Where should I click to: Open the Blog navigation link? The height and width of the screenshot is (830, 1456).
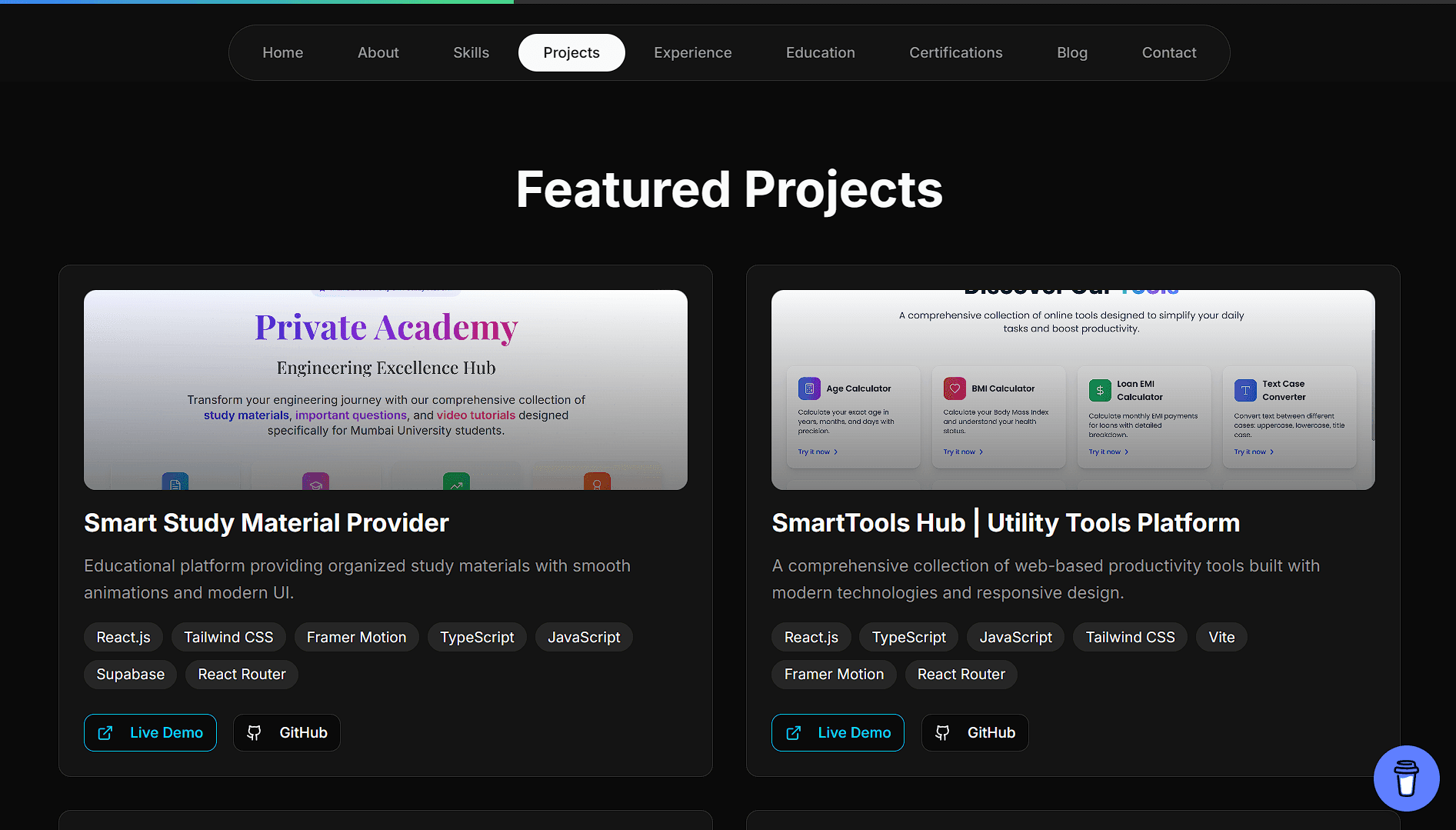point(1071,52)
